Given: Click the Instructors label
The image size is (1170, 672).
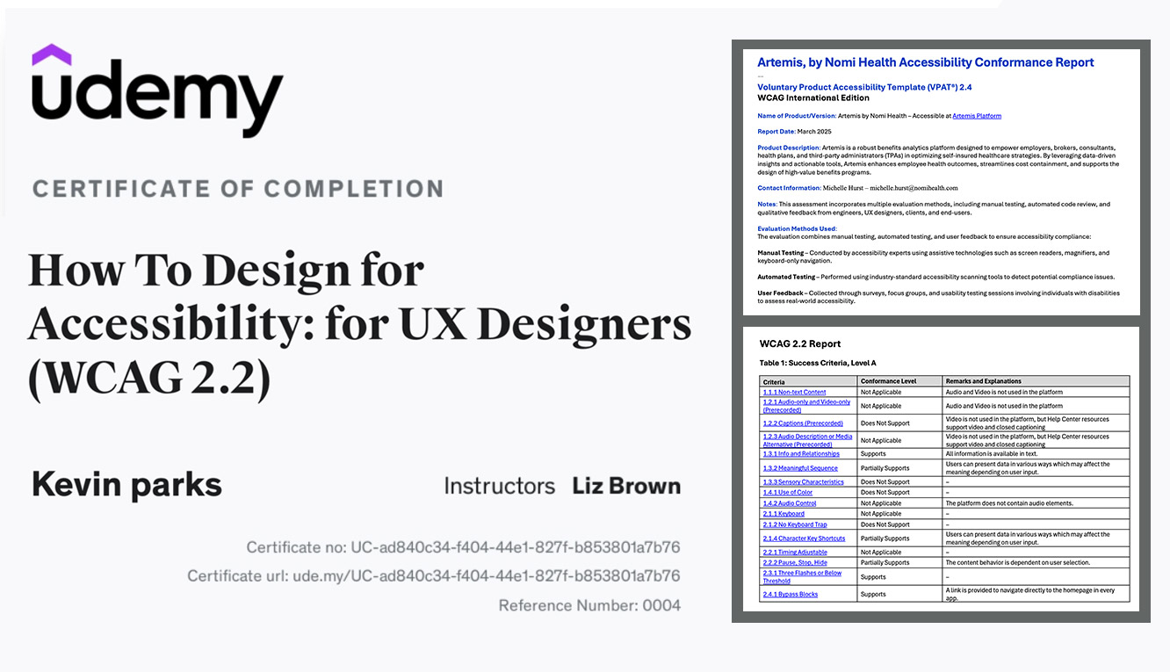Looking at the screenshot, I should [500, 486].
